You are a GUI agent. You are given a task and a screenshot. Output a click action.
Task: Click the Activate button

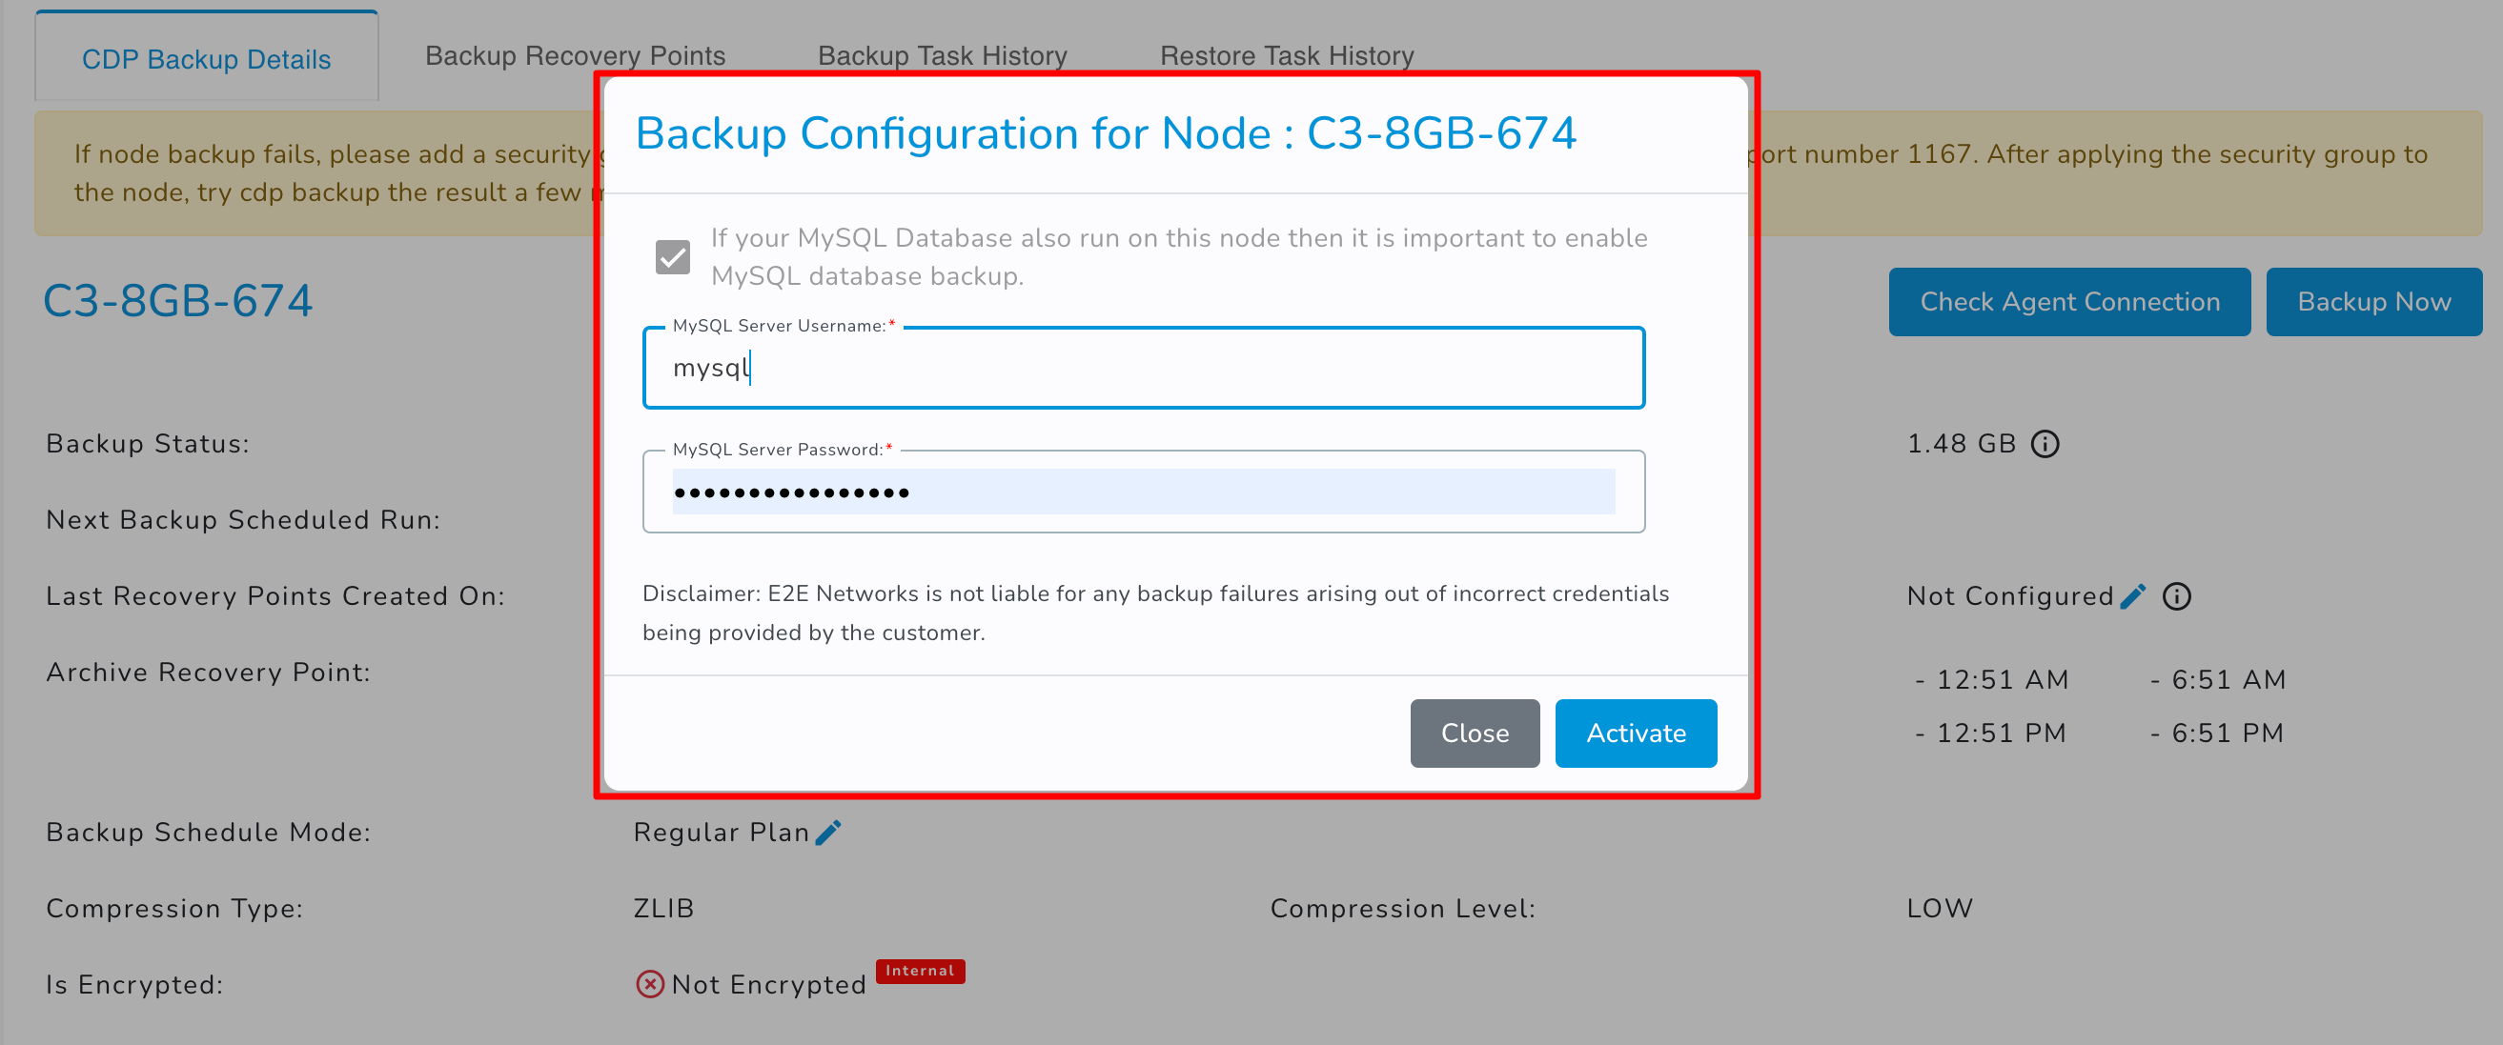pos(1636,734)
